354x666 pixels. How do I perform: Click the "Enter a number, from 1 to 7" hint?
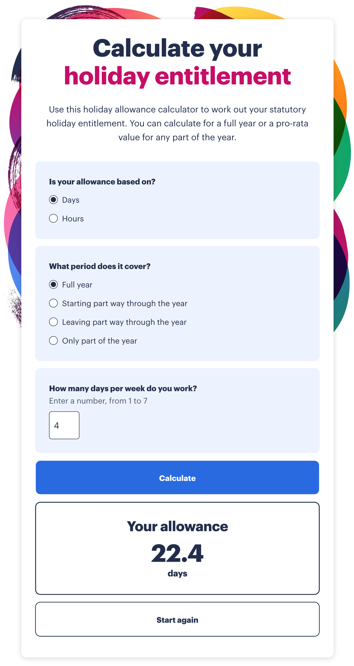click(98, 401)
